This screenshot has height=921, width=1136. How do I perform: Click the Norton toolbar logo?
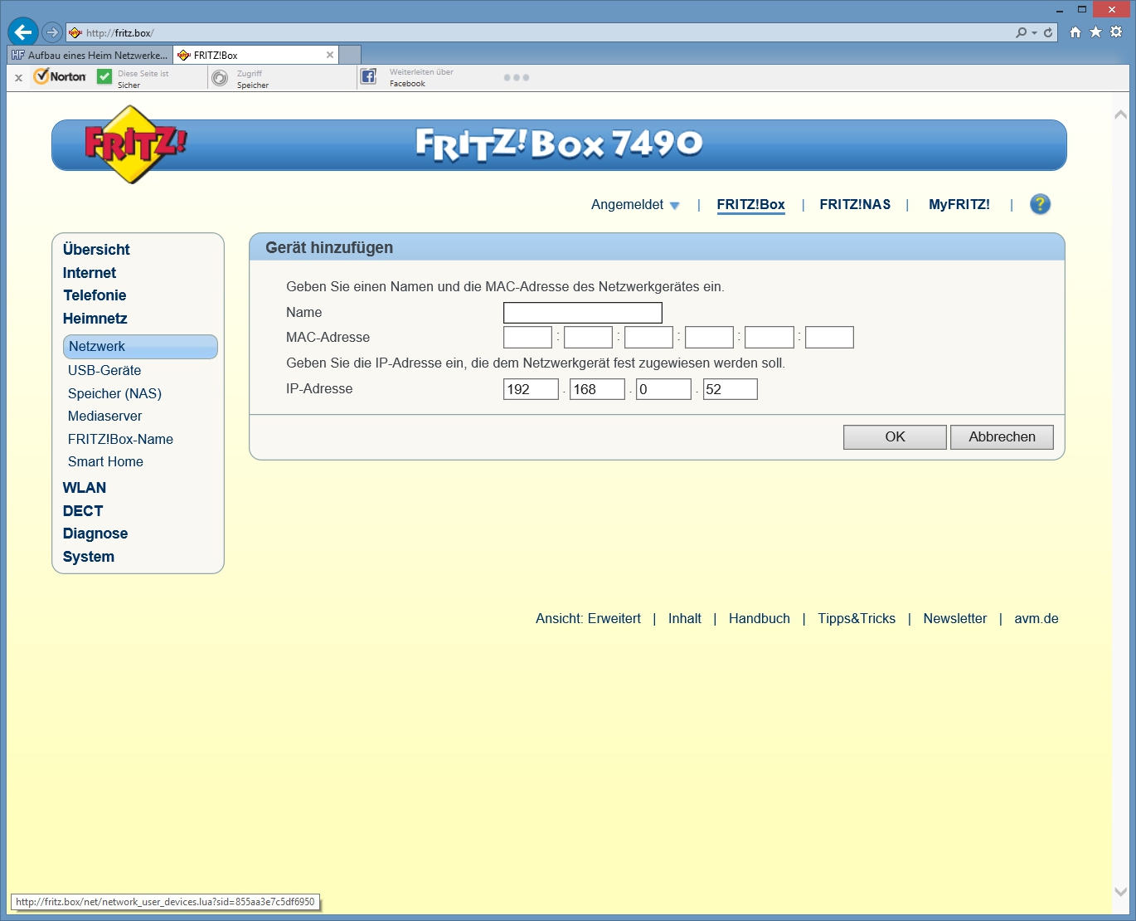(60, 76)
